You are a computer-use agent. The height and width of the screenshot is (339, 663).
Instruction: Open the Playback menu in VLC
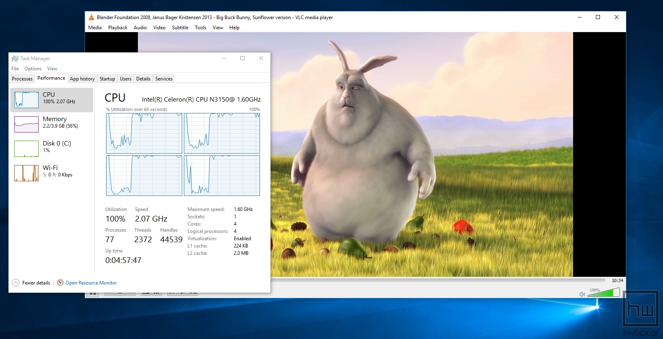(118, 28)
